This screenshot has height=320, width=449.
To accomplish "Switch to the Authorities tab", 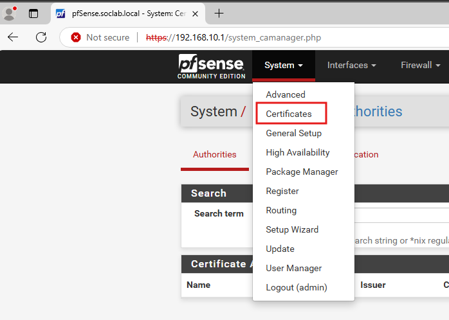I will point(214,155).
